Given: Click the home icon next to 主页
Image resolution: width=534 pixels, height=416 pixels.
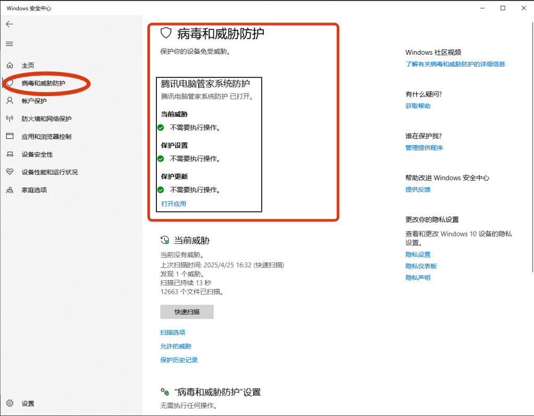Looking at the screenshot, I should pyautogui.click(x=10, y=65).
